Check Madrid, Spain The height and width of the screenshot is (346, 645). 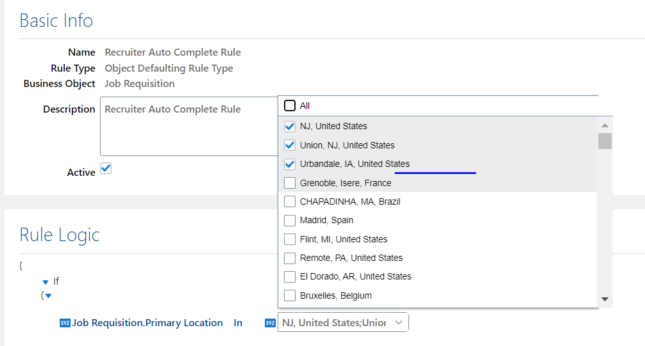coord(290,221)
